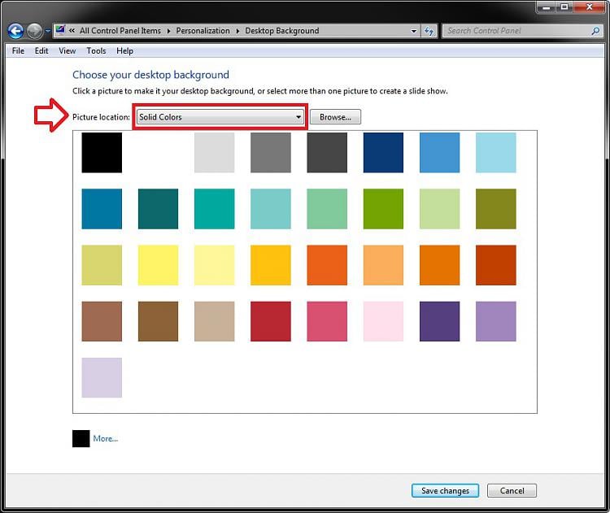Open address bar history dropdown arrow

point(414,31)
